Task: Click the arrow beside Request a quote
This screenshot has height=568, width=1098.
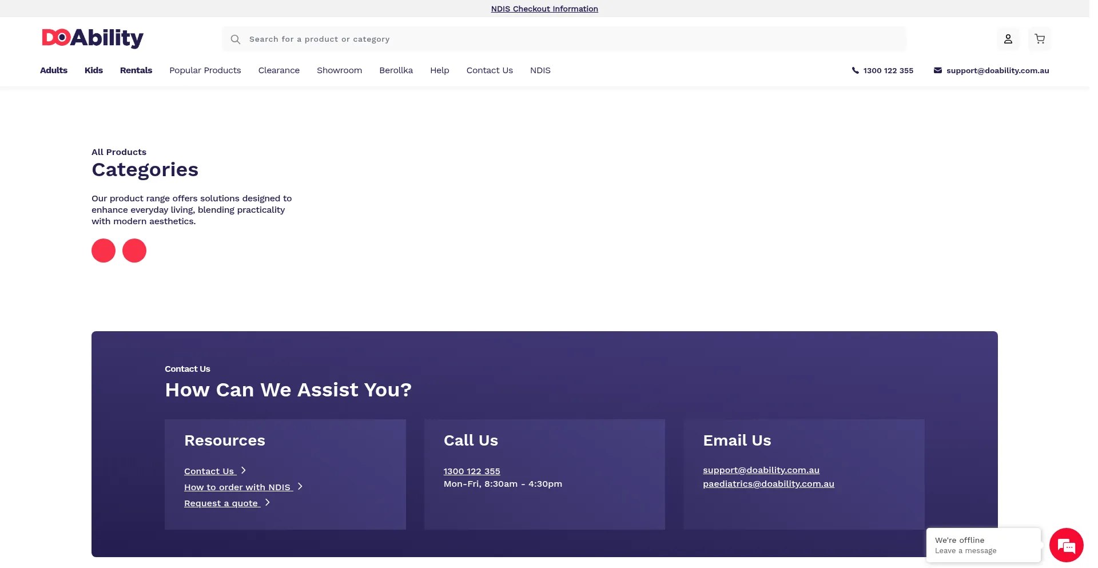Action: pos(267,502)
